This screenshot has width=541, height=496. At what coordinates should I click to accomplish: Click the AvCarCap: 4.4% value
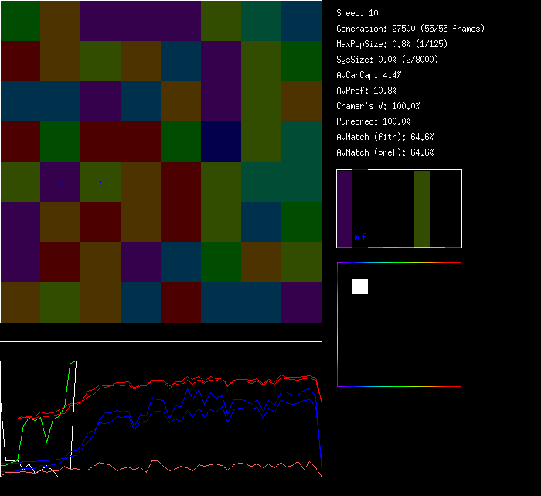click(369, 75)
